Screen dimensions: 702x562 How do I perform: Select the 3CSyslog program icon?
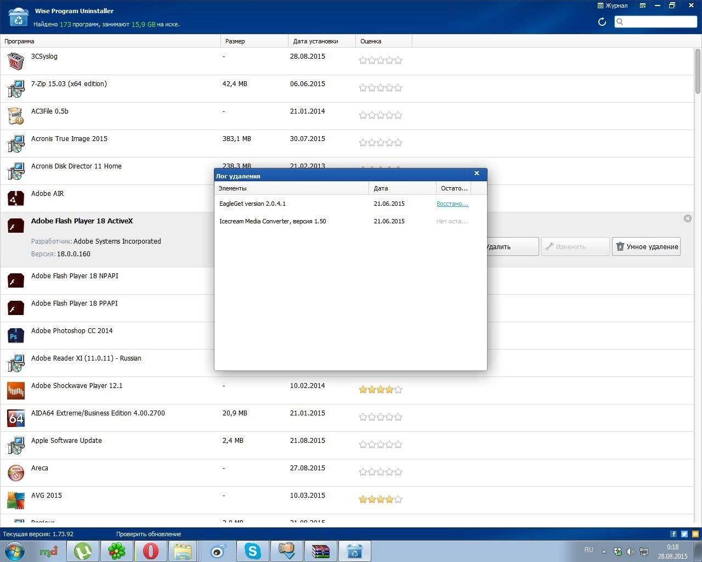point(16,61)
